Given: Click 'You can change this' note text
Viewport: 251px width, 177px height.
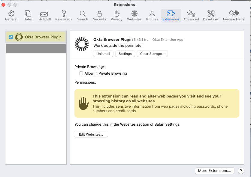Looking at the screenshot, I should click(127, 124).
